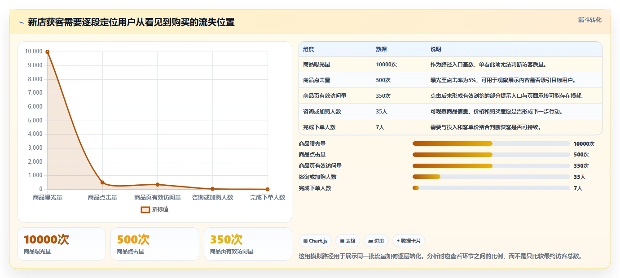This screenshot has width=620, height=278.
Task: Click the chart data point at 商品页有效访问量
Action: tap(158, 184)
